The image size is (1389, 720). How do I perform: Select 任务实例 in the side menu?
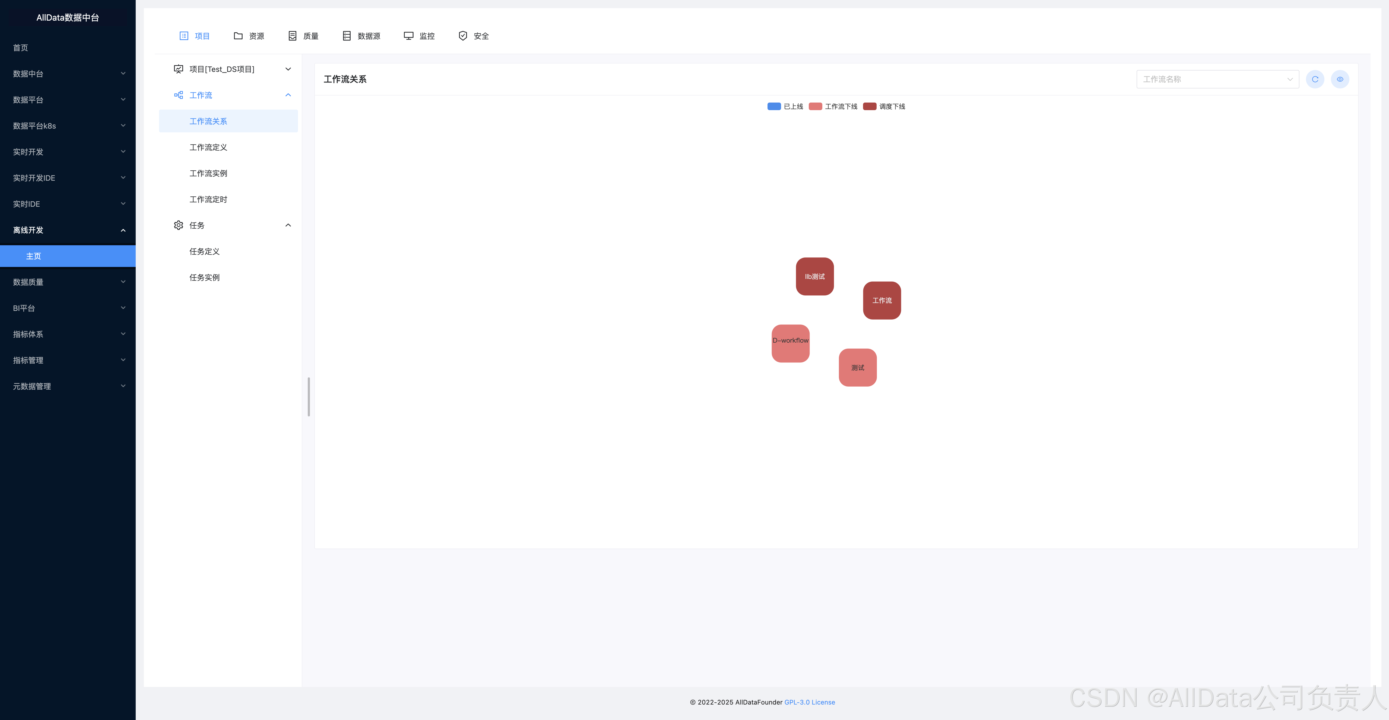pos(204,278)
